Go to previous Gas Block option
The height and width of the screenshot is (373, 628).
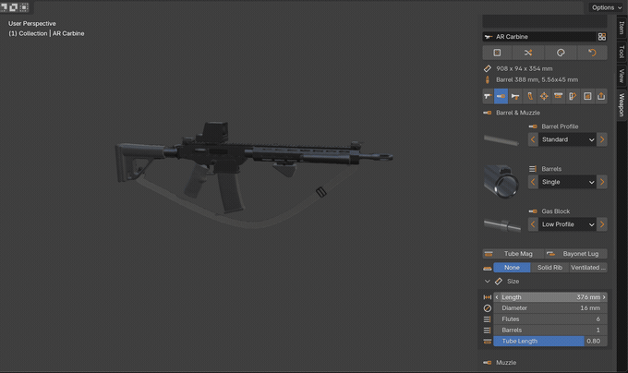533,224
